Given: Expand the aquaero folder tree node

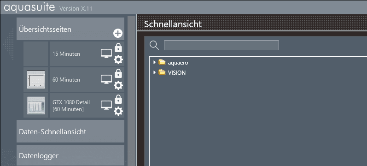Looking at the screenshot, I should pos(154,62).
